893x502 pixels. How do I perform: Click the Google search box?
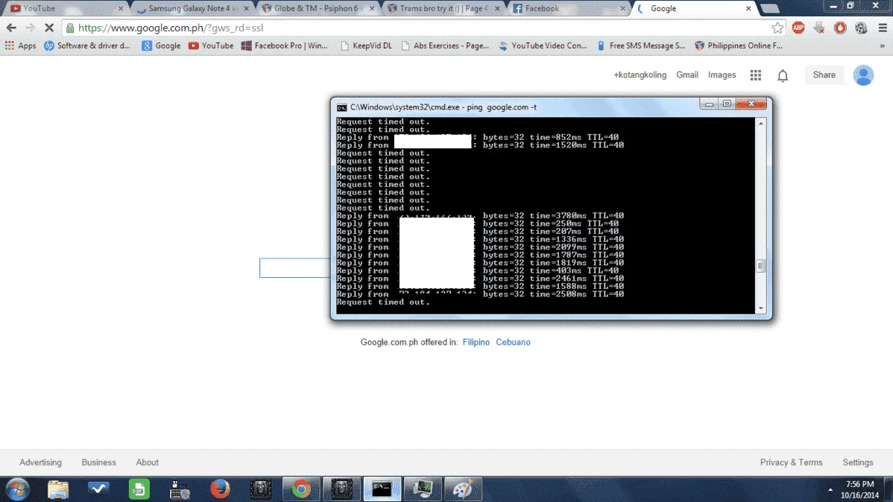[x=295, y=268]
